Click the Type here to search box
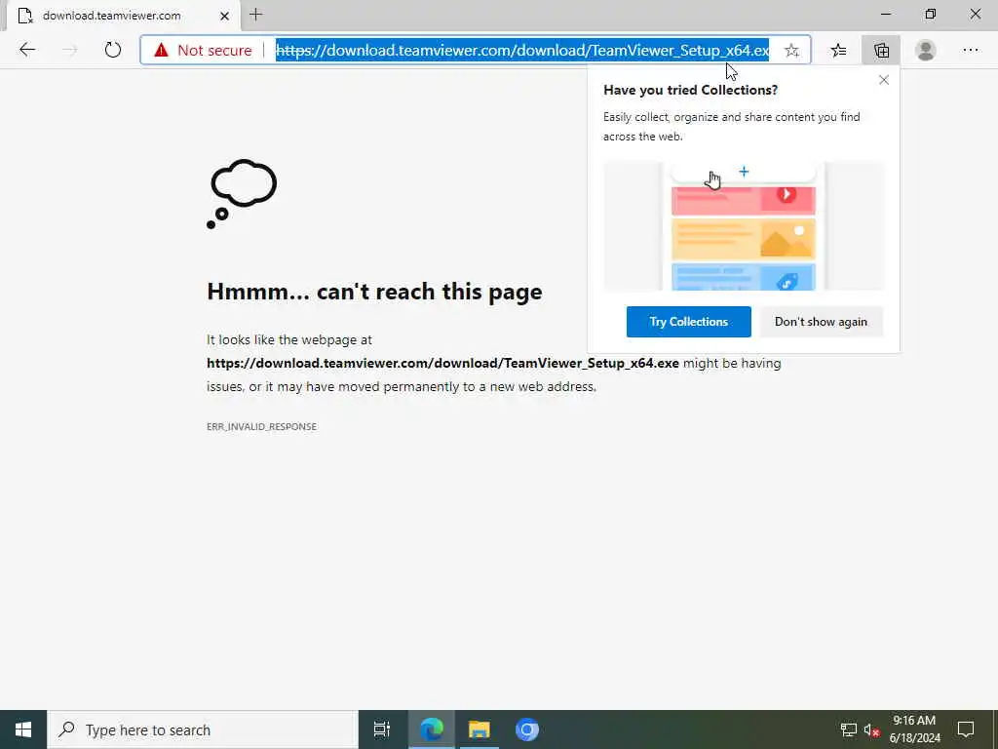 [x=203, y=729]
